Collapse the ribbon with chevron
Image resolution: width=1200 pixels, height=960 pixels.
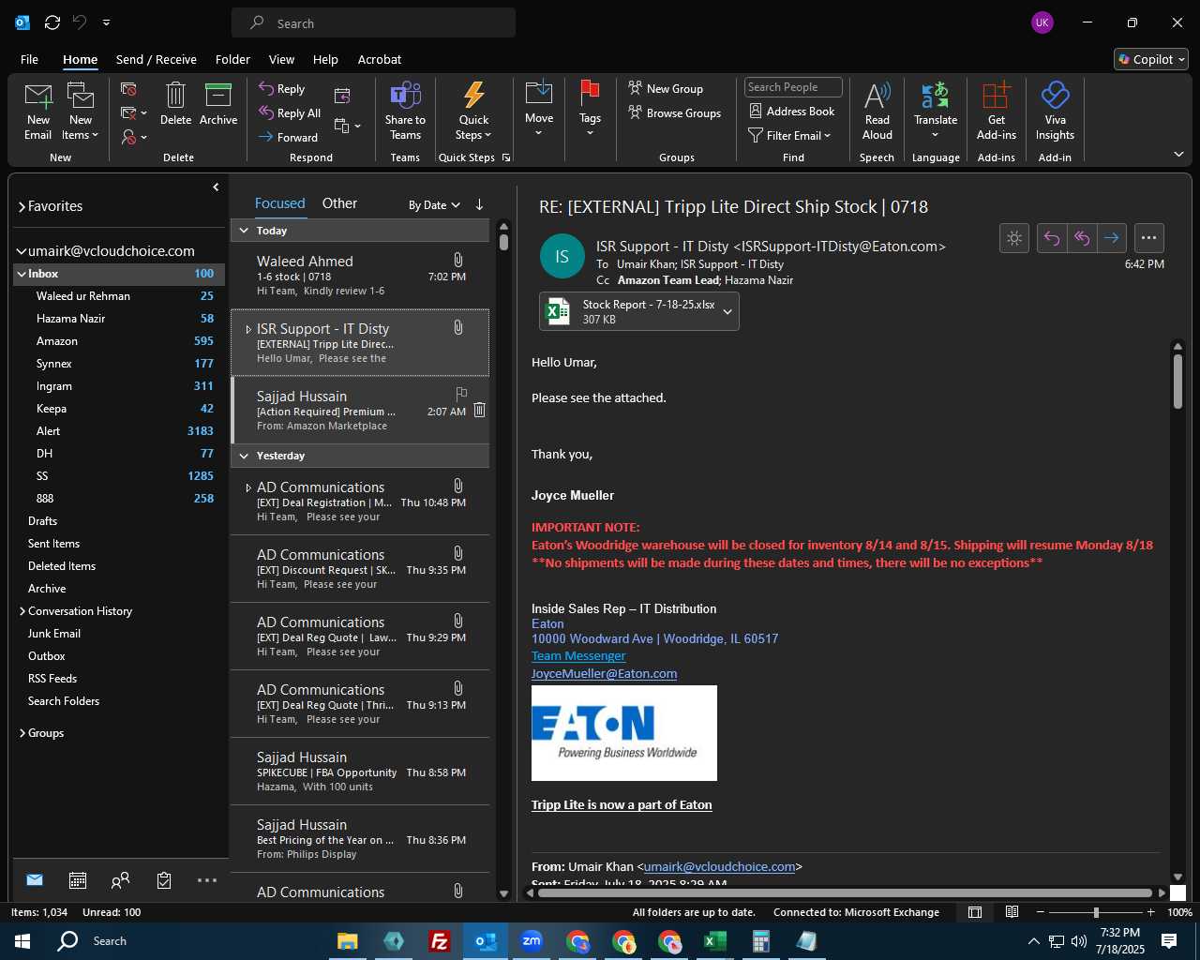click(1178, 155)
